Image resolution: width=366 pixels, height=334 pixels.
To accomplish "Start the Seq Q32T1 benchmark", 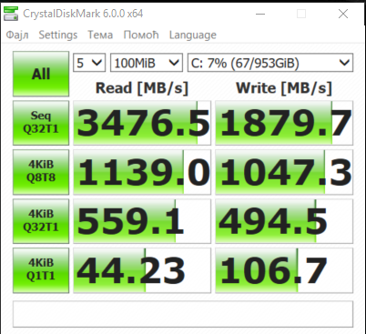I will pyautogui.click(x=41, y=123).
